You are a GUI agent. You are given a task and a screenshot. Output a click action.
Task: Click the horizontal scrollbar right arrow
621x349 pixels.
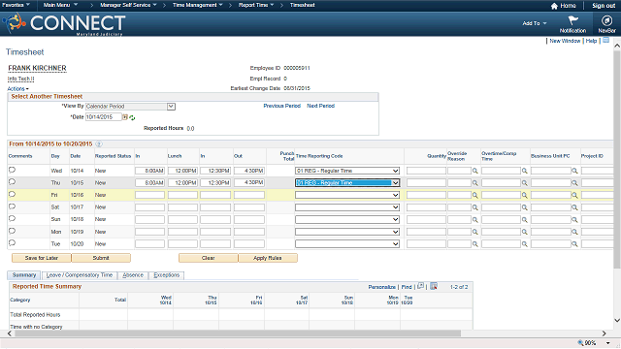(604, 333)
